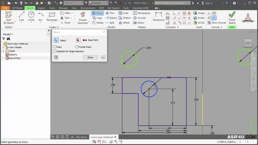This screenshot has width=258, height=145.
Task: Select the Dimension tool
Action: coord(158,17)
